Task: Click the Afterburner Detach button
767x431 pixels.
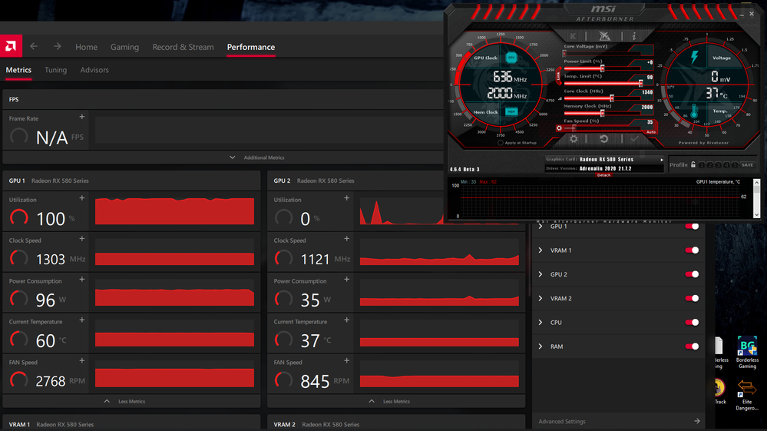Action: tap(603, 175)
